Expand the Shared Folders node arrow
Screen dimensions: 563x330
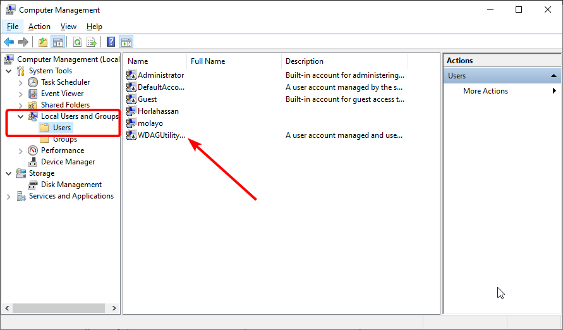click(x=20, y=105)
